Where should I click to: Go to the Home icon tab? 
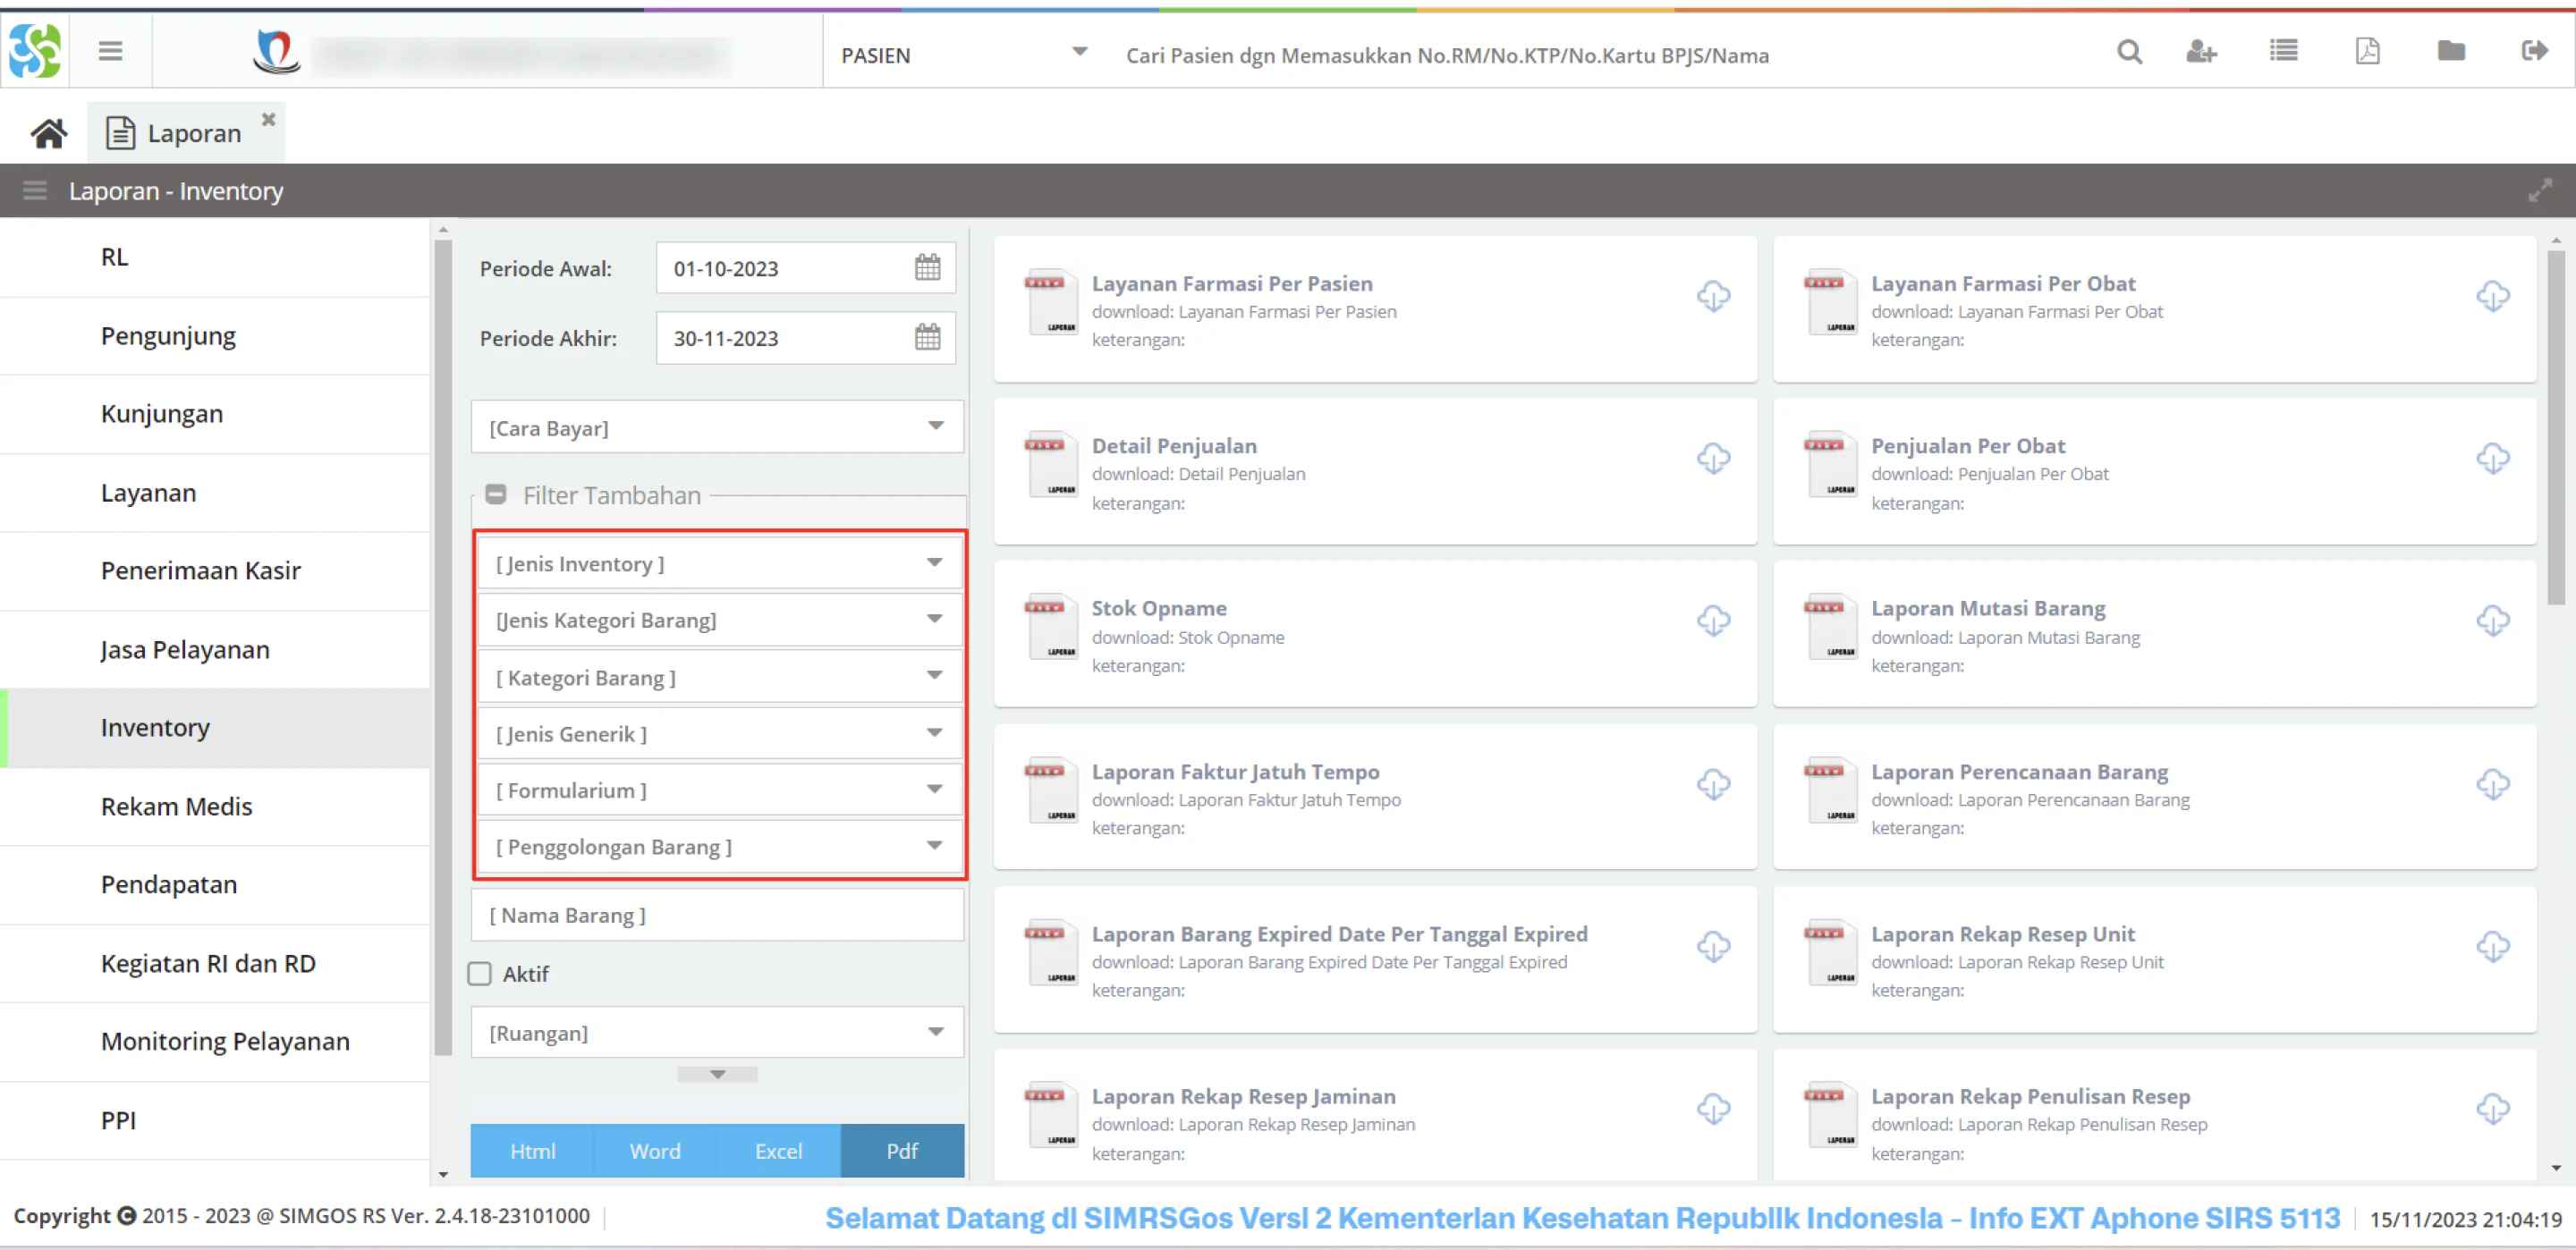(48, 133)
